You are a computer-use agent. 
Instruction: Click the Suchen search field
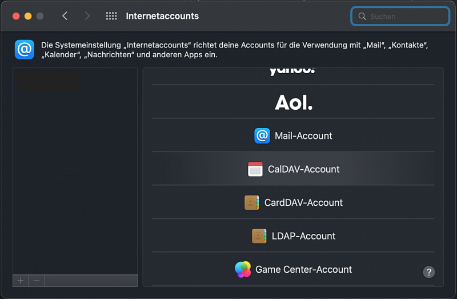[400, 17]
